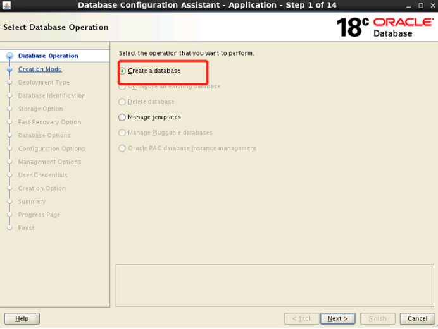Click the Java icon in title bar
The height and width of the screenshot is (329, 438).
6,5
